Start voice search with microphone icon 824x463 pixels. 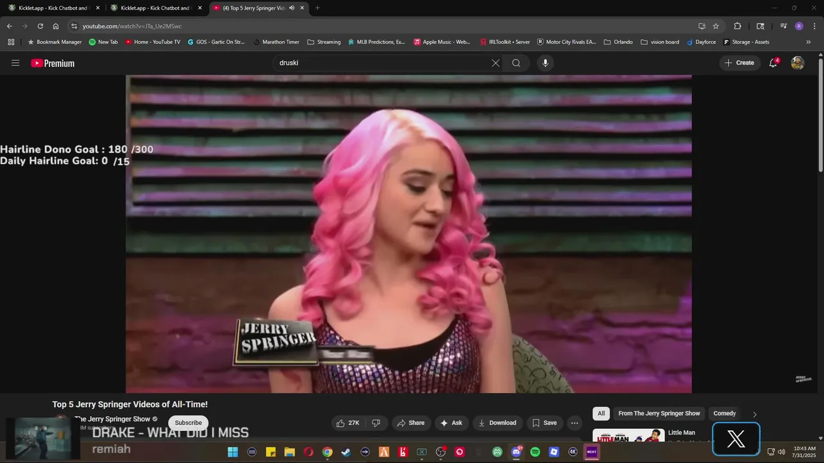[x=545, y=63]
